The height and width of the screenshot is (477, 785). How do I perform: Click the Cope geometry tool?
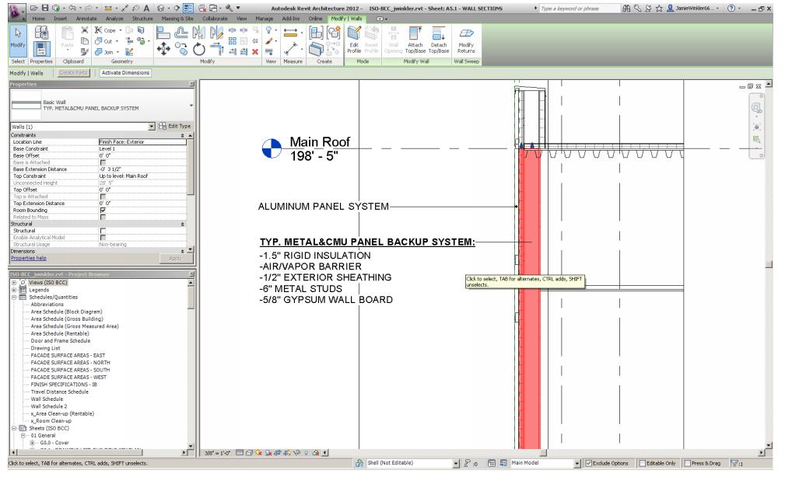pyautogui.click(x=106, y=30)
